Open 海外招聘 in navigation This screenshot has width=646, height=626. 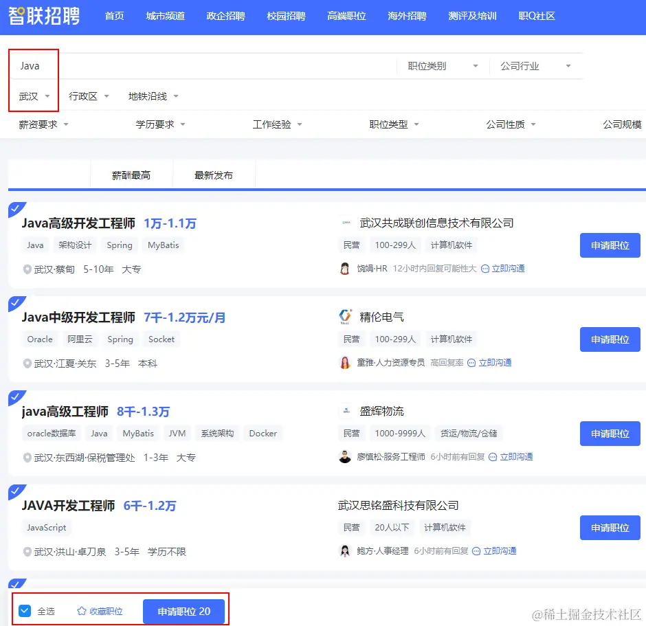point(407,16)
